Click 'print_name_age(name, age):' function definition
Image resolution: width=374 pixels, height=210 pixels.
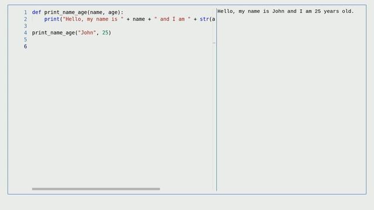tap(84, 12)
